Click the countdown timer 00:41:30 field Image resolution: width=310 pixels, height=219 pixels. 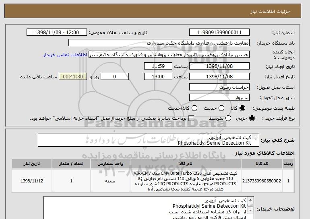73,77
